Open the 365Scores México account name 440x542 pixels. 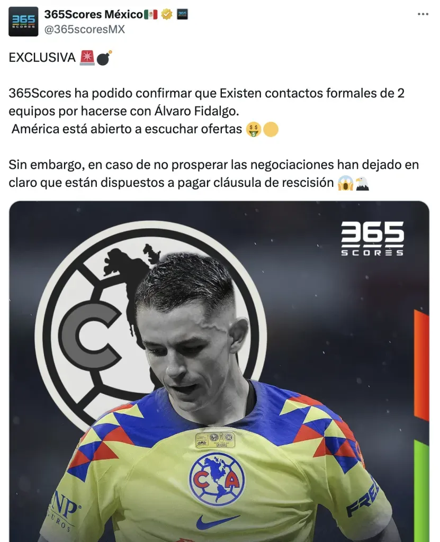pyautogui.click(x=93, y=14)
